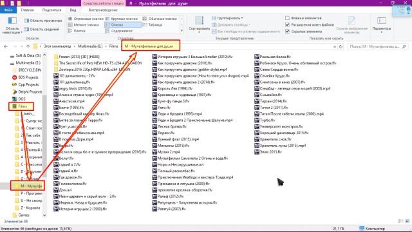Select the List view layout
The width and height of the screenshot is (412, 232).
click(123, 24)
